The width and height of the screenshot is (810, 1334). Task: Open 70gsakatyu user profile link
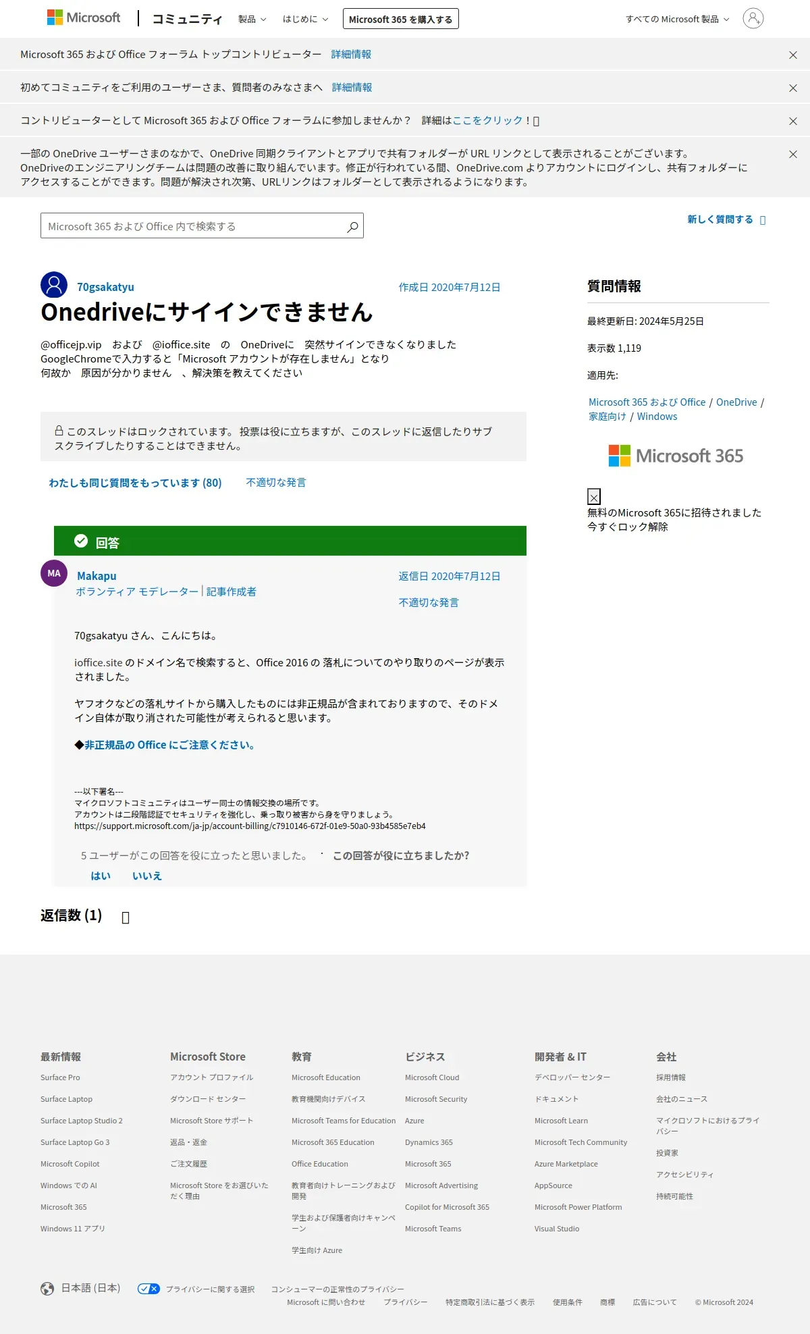point(105,287)
